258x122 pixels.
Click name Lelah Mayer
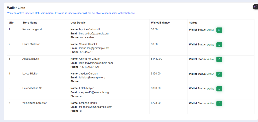[86, 88]
